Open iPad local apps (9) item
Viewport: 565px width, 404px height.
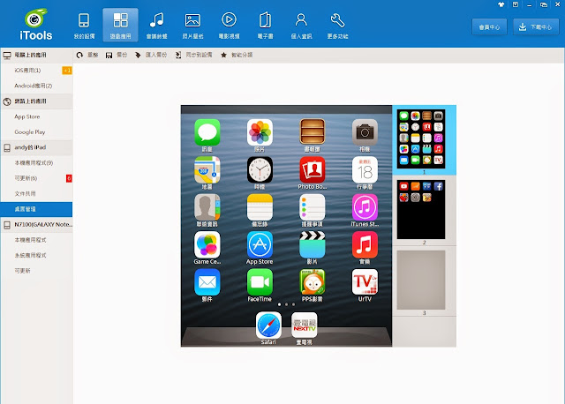click(x=36, y=163)
